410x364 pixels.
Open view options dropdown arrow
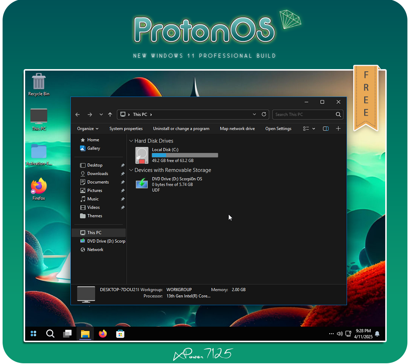point(314,129)
